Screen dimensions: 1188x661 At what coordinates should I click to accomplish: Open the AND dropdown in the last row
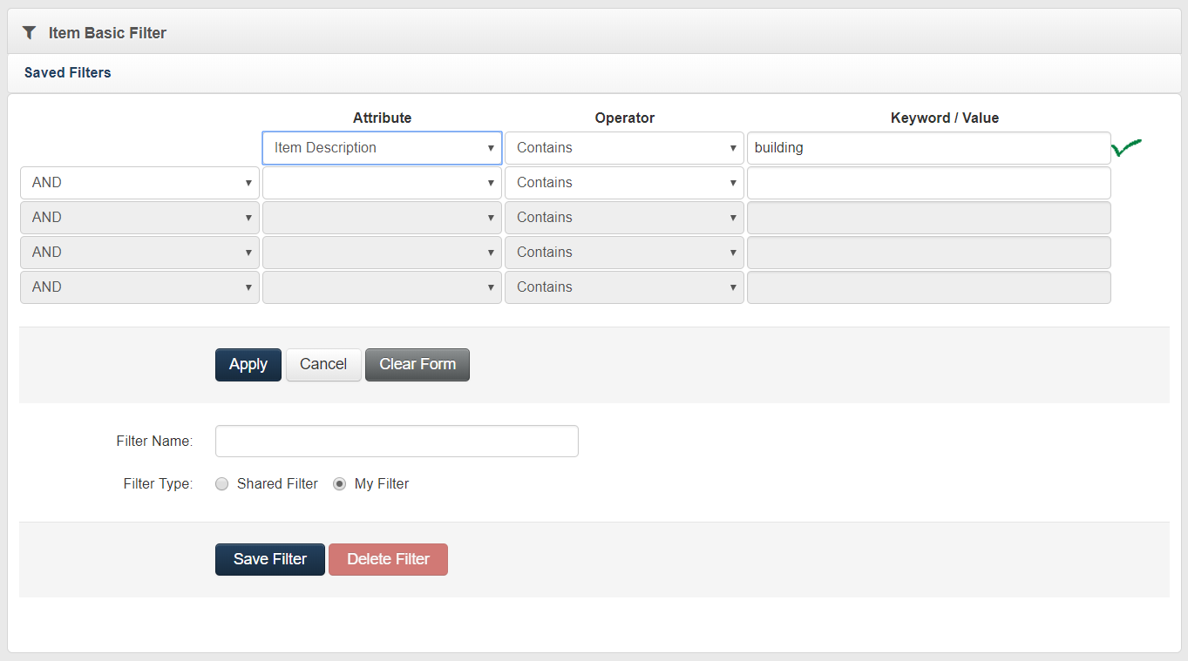[x=139, y=287]
